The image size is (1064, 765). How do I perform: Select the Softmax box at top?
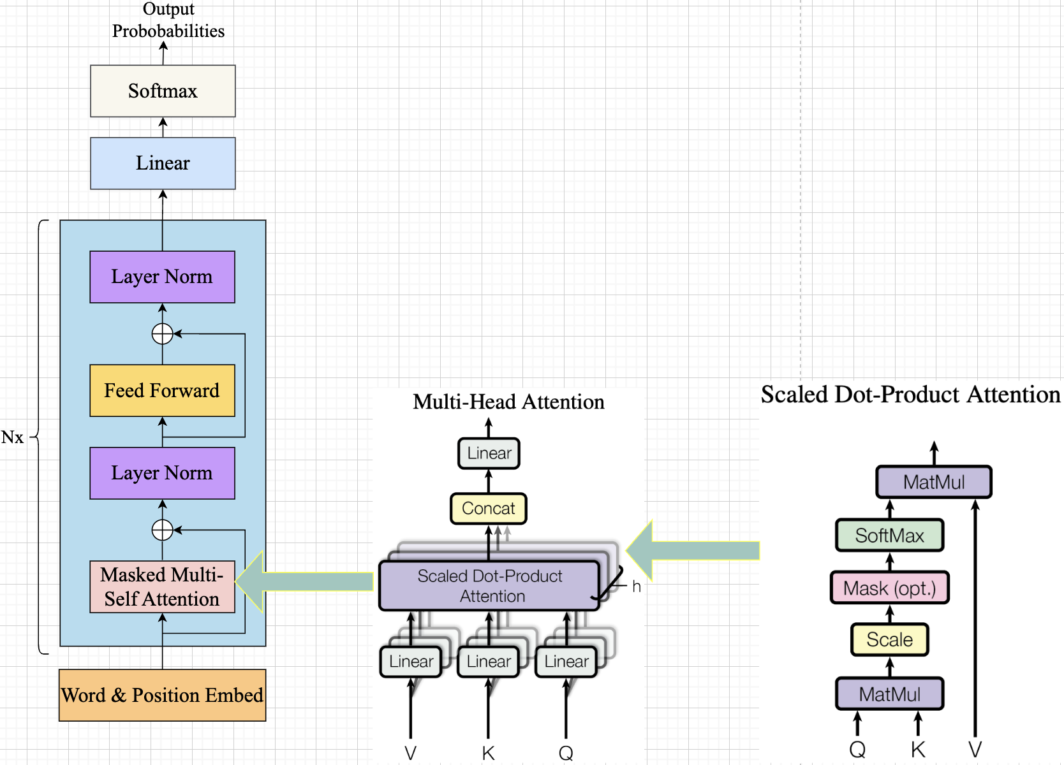[x=163, y=91]
